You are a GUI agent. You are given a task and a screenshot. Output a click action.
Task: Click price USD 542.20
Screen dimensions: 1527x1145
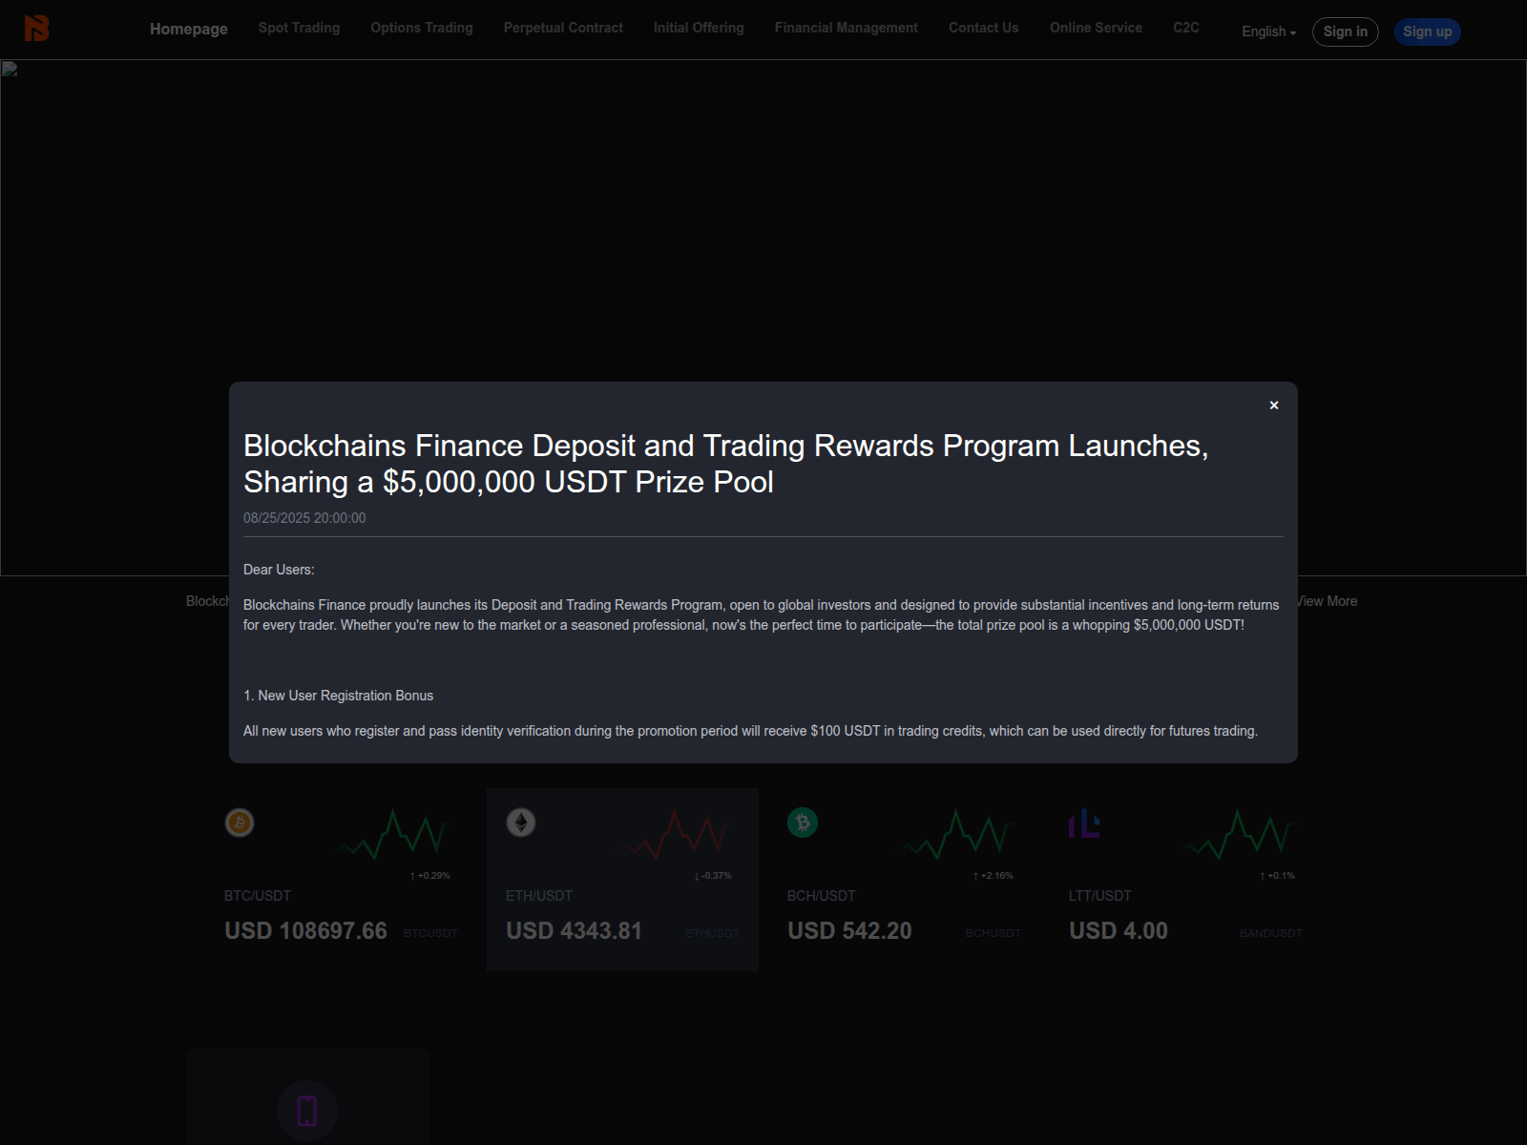point(849,931)
